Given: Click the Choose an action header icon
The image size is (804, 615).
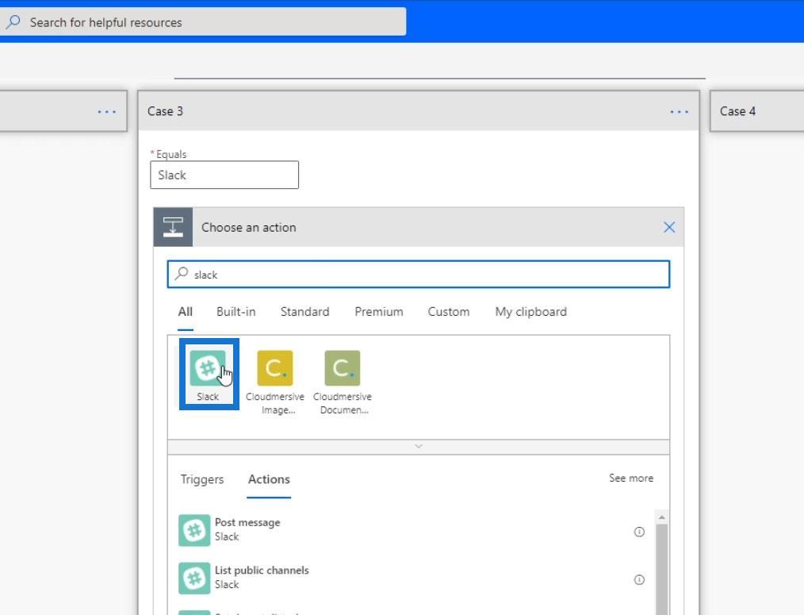Looking at the screenshot, I should (174, 227).
